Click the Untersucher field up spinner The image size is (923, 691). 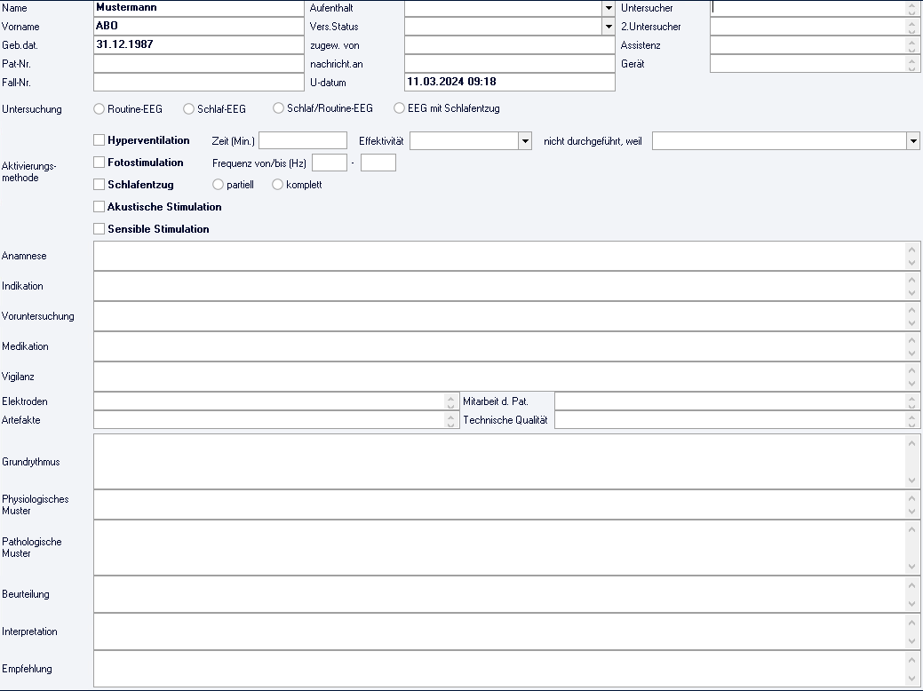[x=911, y=4]
